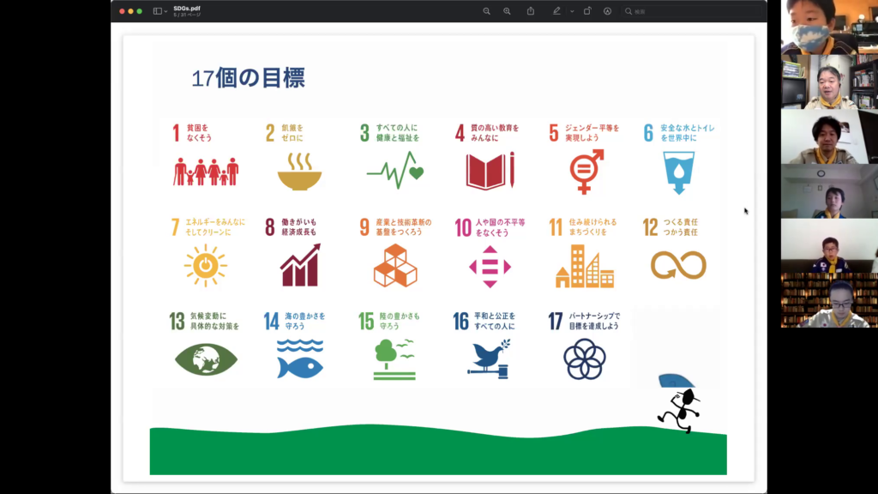Click the goal 15 tree and birds icon
This screenshot has width=878, height=494.
coord(394,359)
